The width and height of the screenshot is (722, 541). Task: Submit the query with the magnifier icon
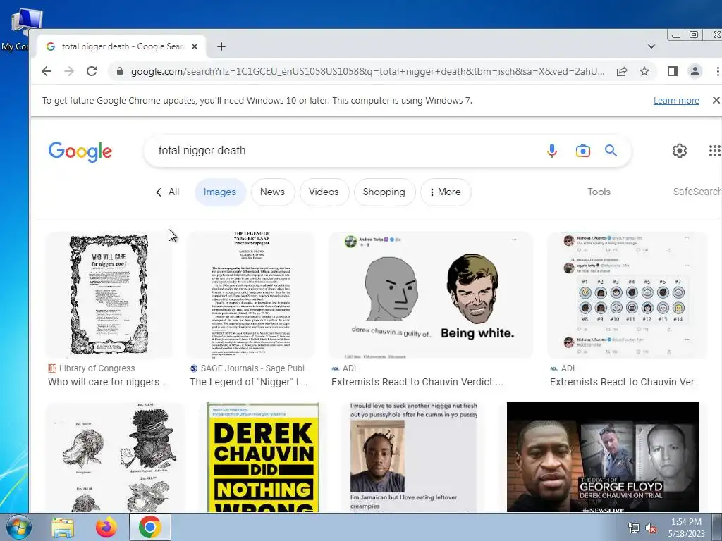pyautogui.click(x=611, y=151)
